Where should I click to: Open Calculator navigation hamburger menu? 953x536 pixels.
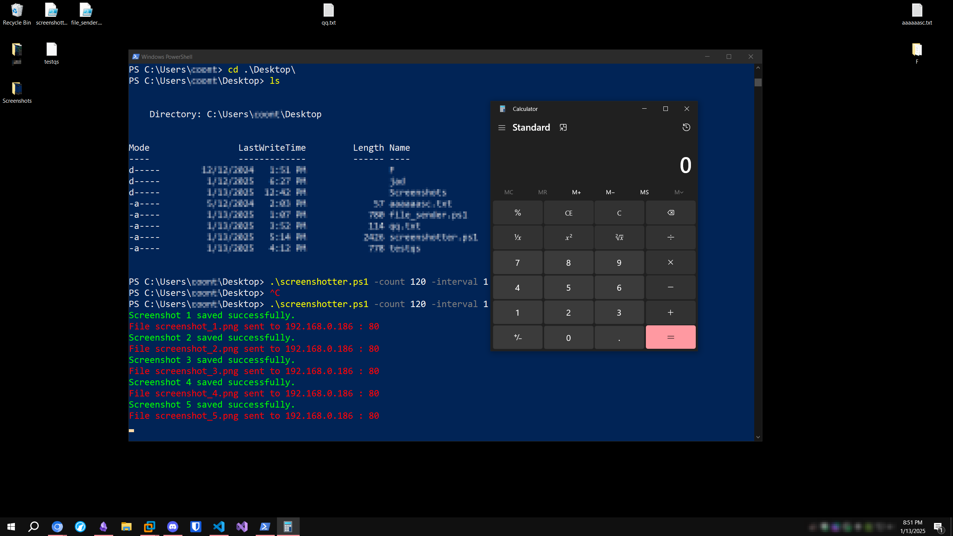(501, 128)
